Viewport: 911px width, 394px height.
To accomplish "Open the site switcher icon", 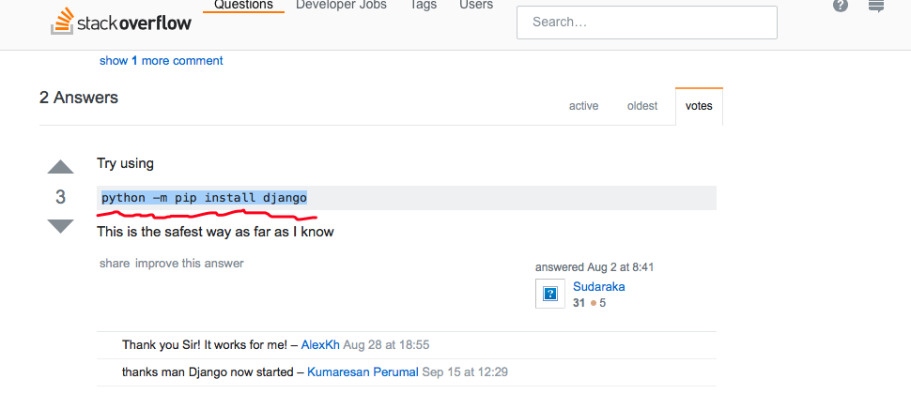I will [x=876, y=6].
